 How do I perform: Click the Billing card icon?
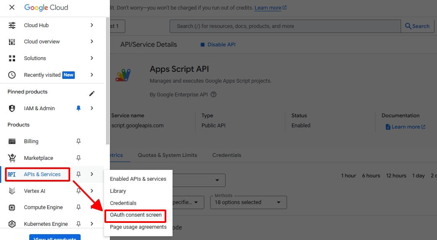click(x=12, y=141)
